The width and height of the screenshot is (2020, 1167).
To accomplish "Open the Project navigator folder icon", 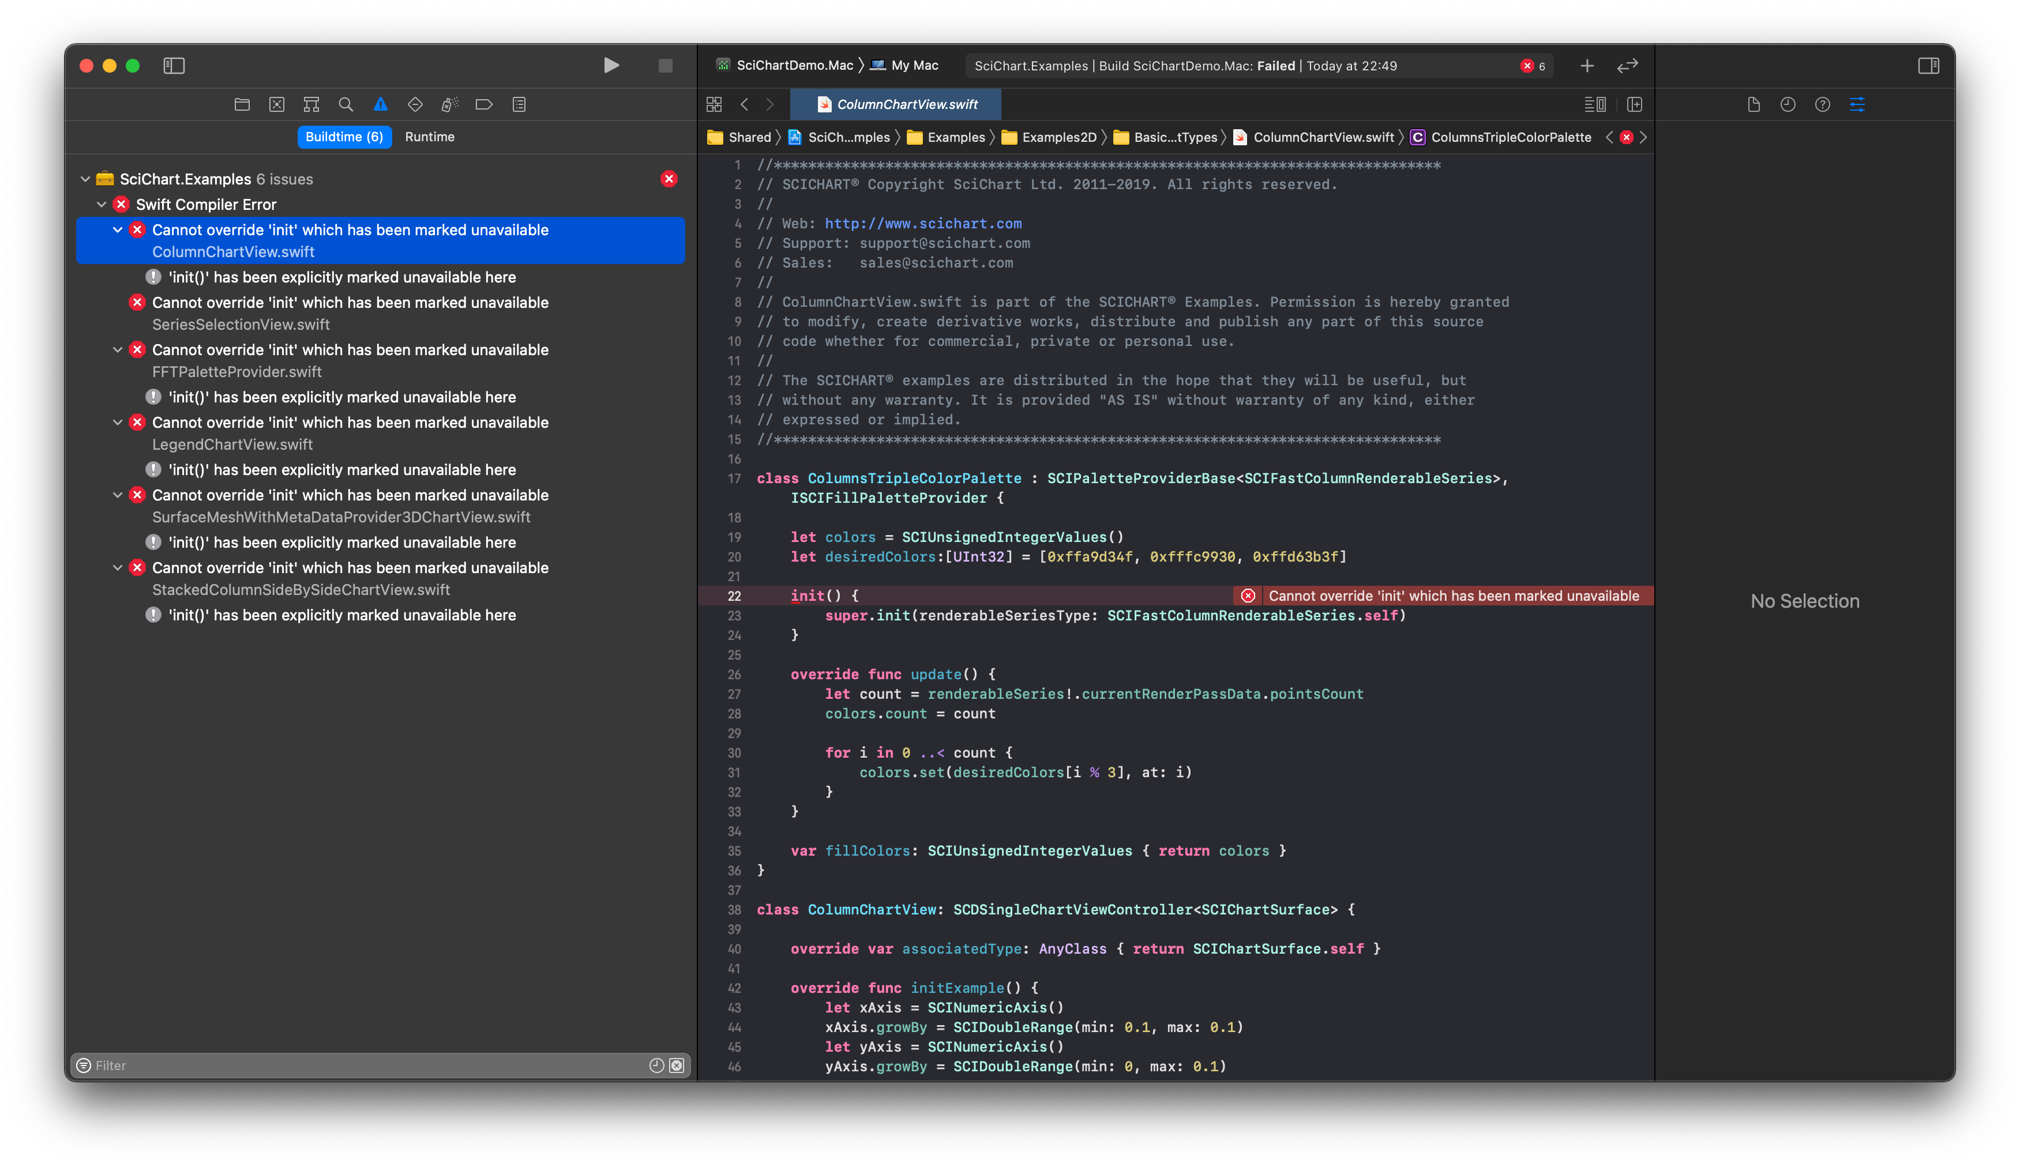I will [x=242, y=104].
